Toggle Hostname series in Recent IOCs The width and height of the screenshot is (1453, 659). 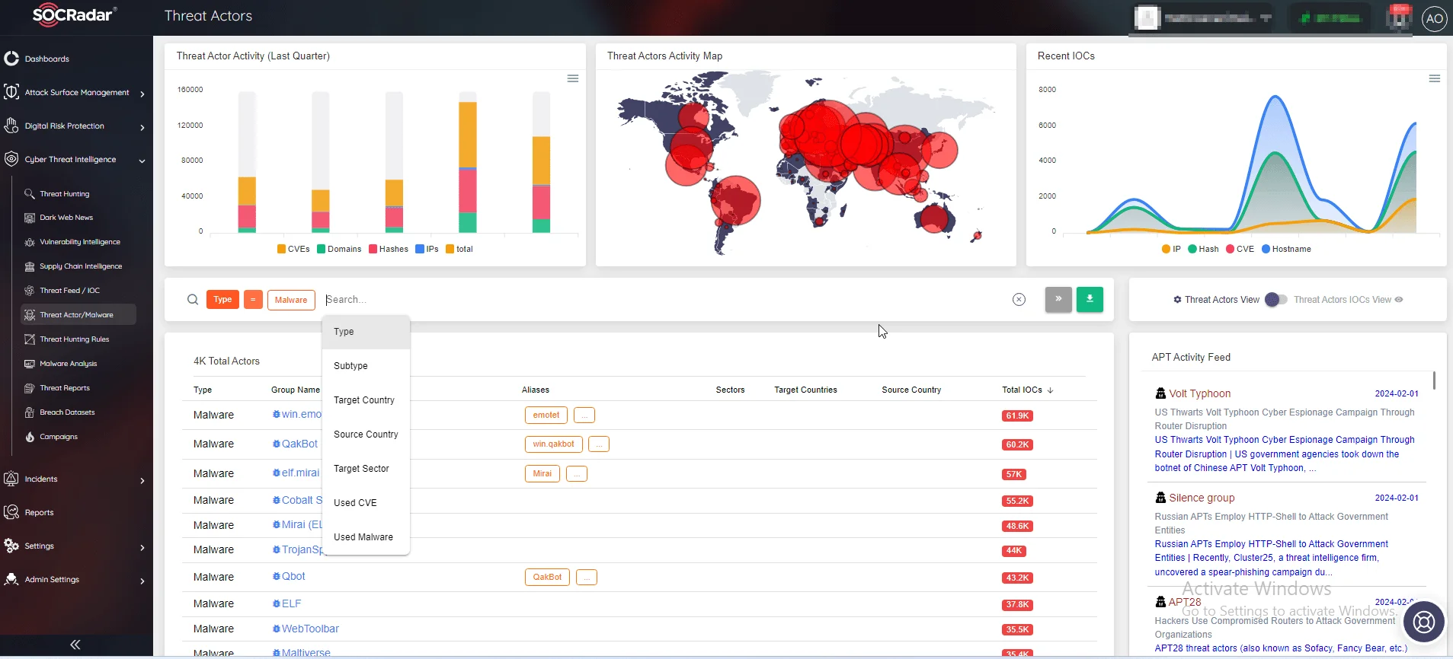point(1286,249)
